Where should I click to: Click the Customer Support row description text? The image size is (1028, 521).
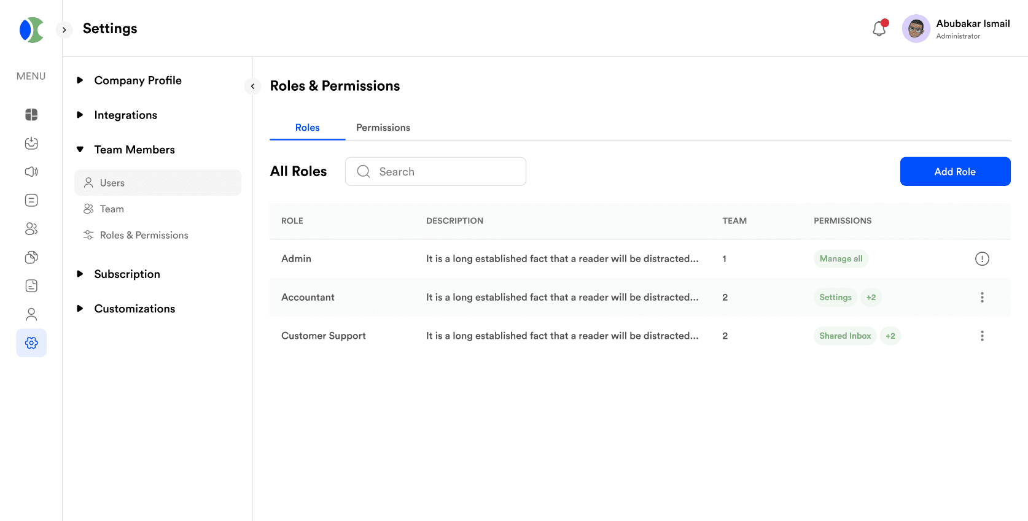point(563,336)
